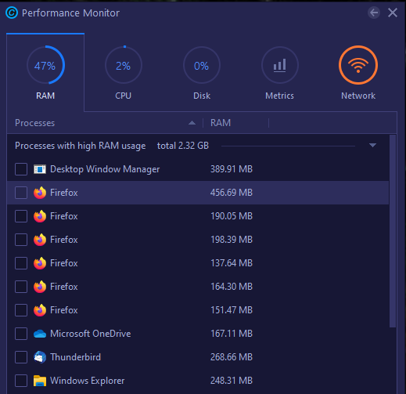Click the 268.66 MB value
The image size is (406, 394).
click(232, 357)
